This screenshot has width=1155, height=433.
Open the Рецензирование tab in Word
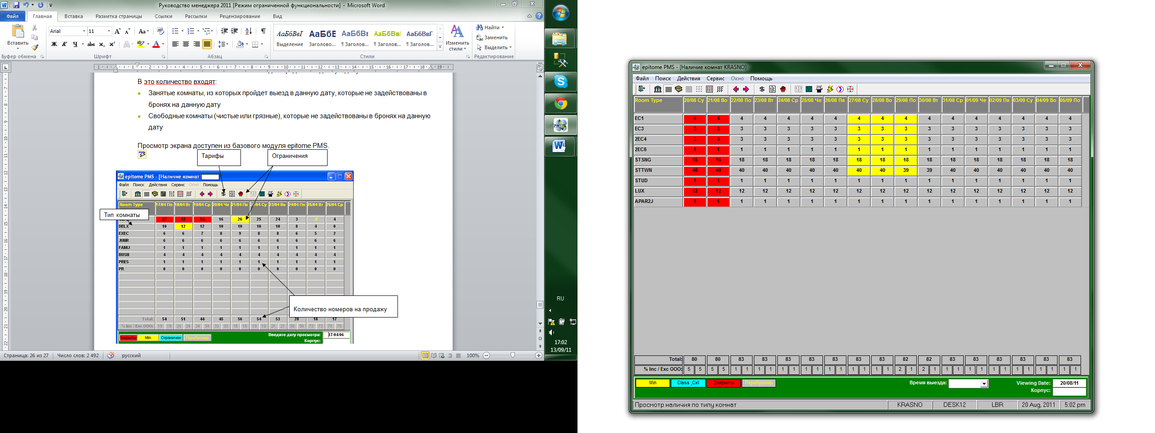[x=240, y=16]
